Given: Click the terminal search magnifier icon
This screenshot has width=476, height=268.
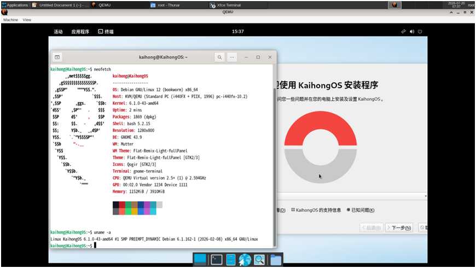Looking at the screenshot, I should (219, 57).
